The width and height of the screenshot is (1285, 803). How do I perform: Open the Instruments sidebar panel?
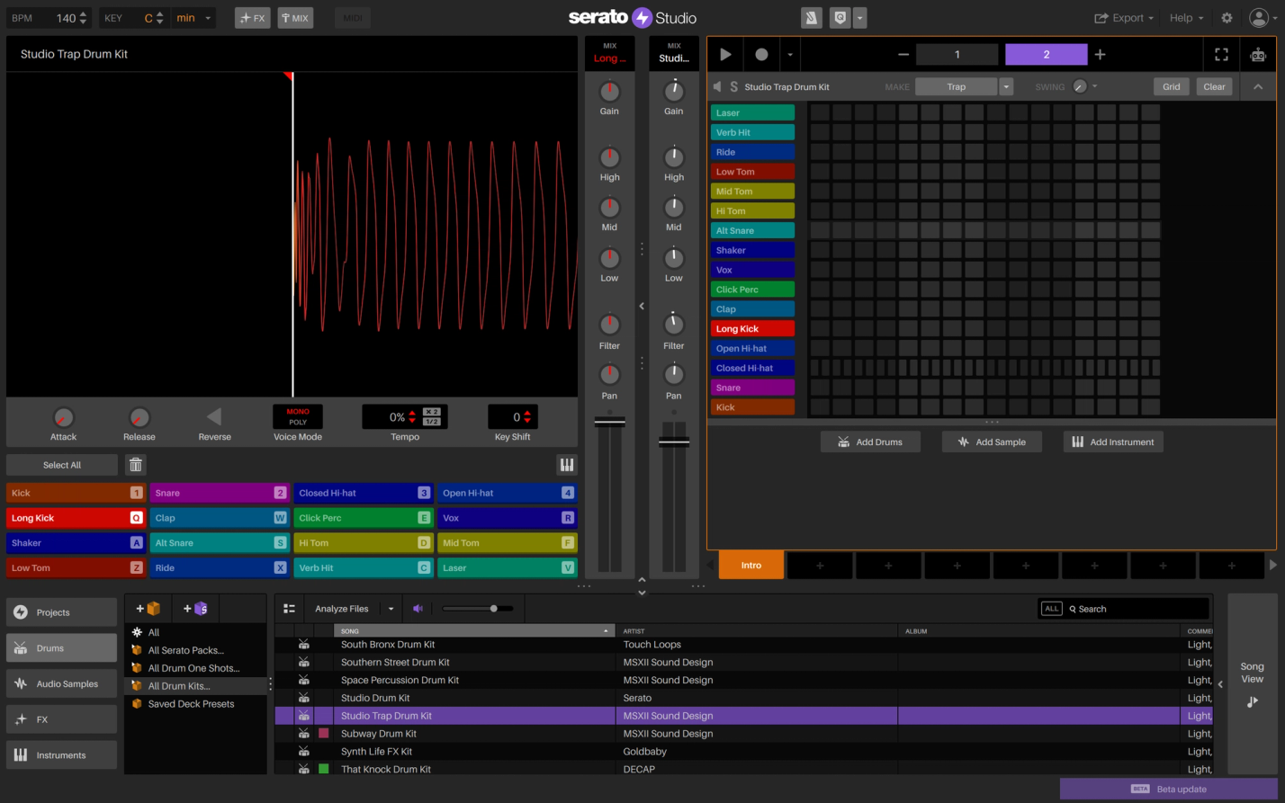61,754
